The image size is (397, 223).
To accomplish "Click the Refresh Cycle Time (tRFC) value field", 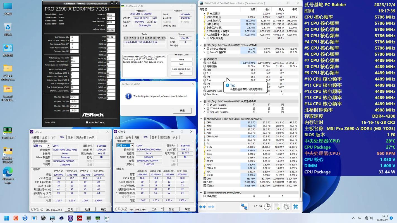I will click(74, 61).
